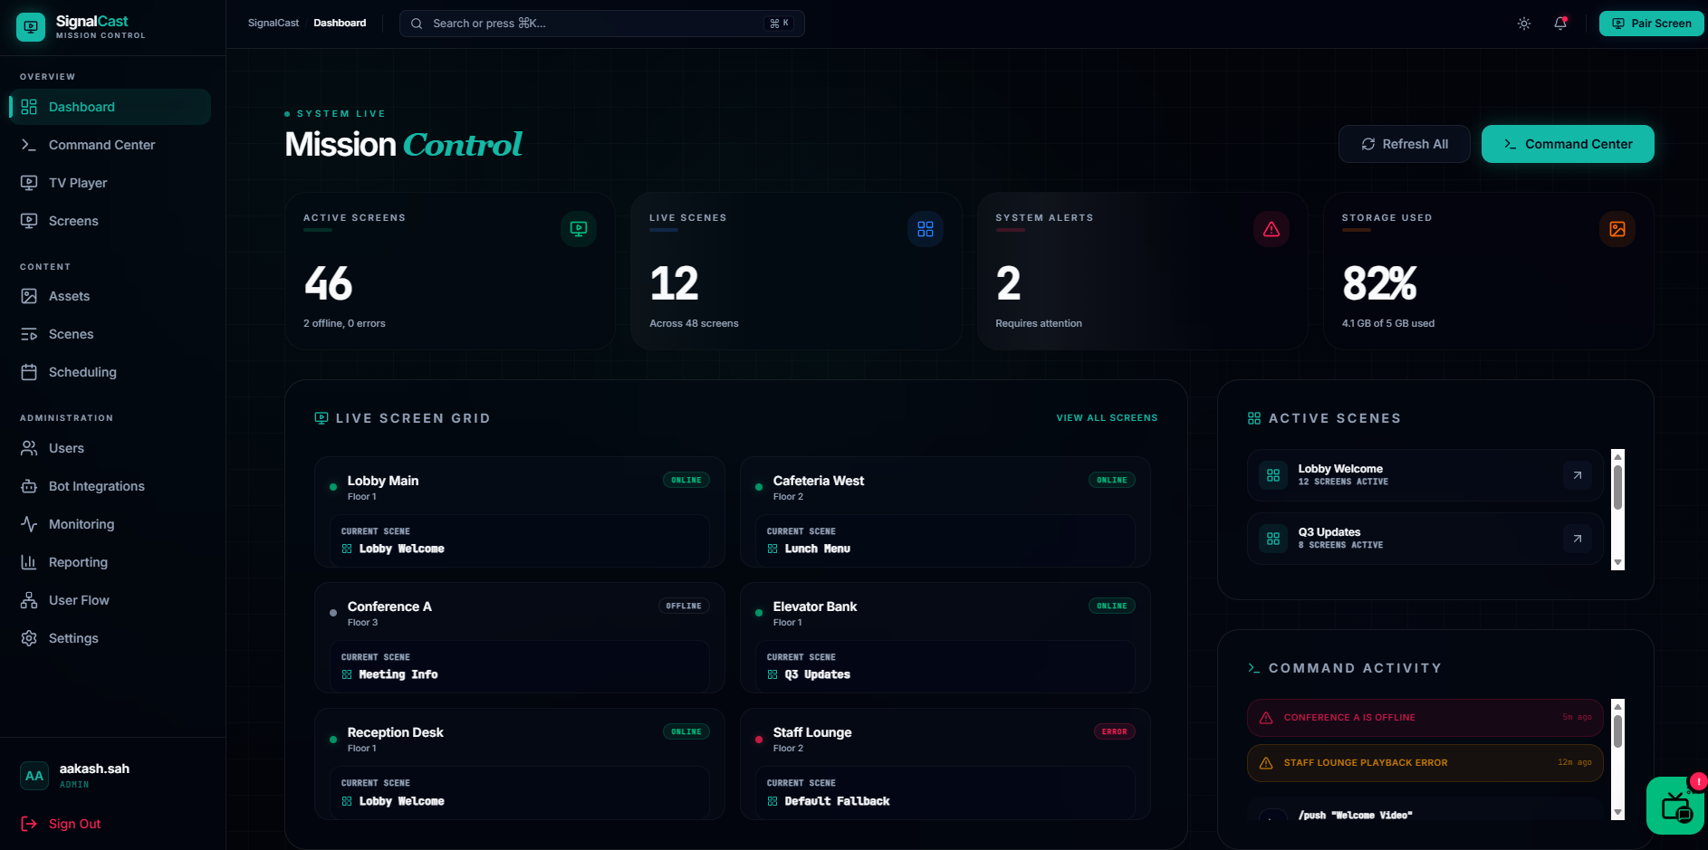Focus the Search or press ⌘K field
Screen dimensions: 1708x850
point(601,24)
